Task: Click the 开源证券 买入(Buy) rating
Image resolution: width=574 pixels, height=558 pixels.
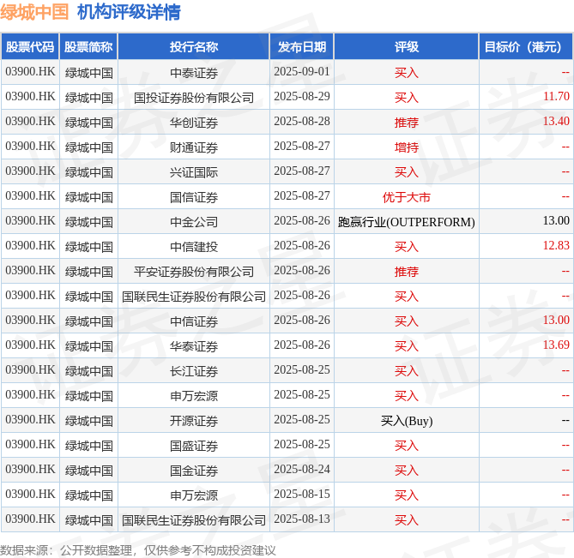Action: tap(407, 421)
